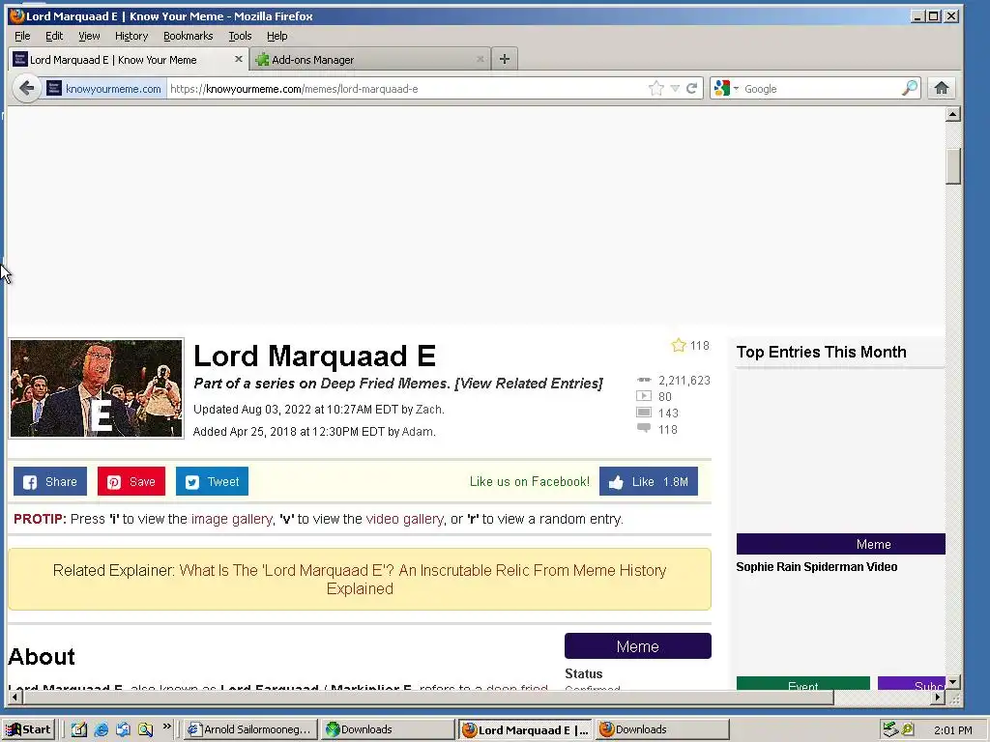
Task: Click the search magnifier icon
Action: pos(909,88)
